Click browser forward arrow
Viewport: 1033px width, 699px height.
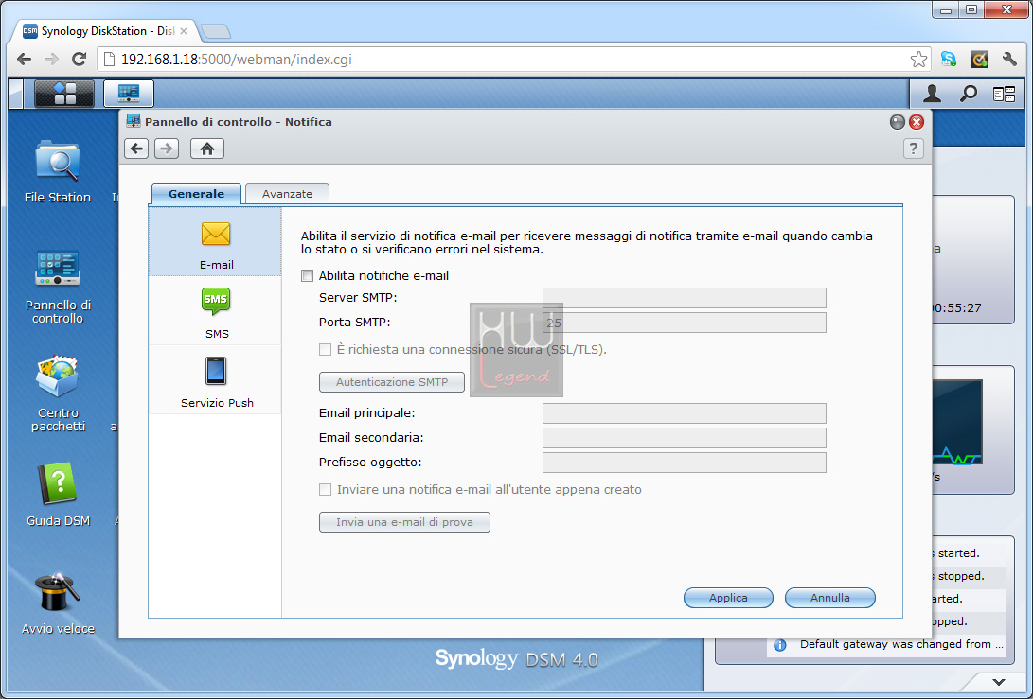pyautogui.click(x=51, y=60)
